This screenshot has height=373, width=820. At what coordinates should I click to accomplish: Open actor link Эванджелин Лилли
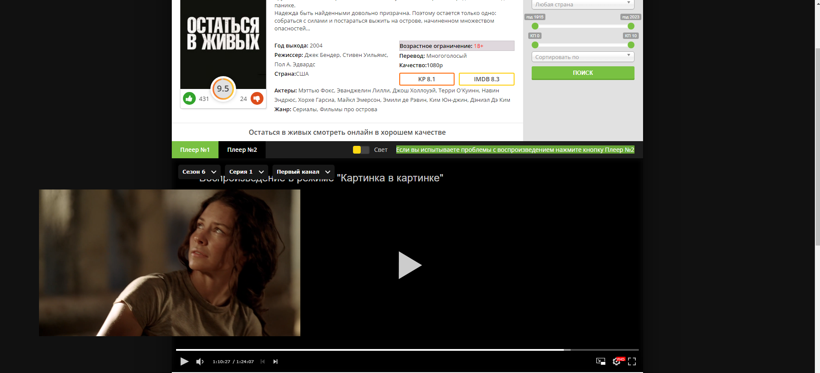pyautogui.click(x=363, y=91)
